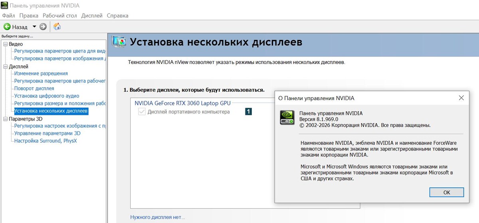Click the green Back arrow icon
The height and width of the screenshot is (223, 479).
7,27
